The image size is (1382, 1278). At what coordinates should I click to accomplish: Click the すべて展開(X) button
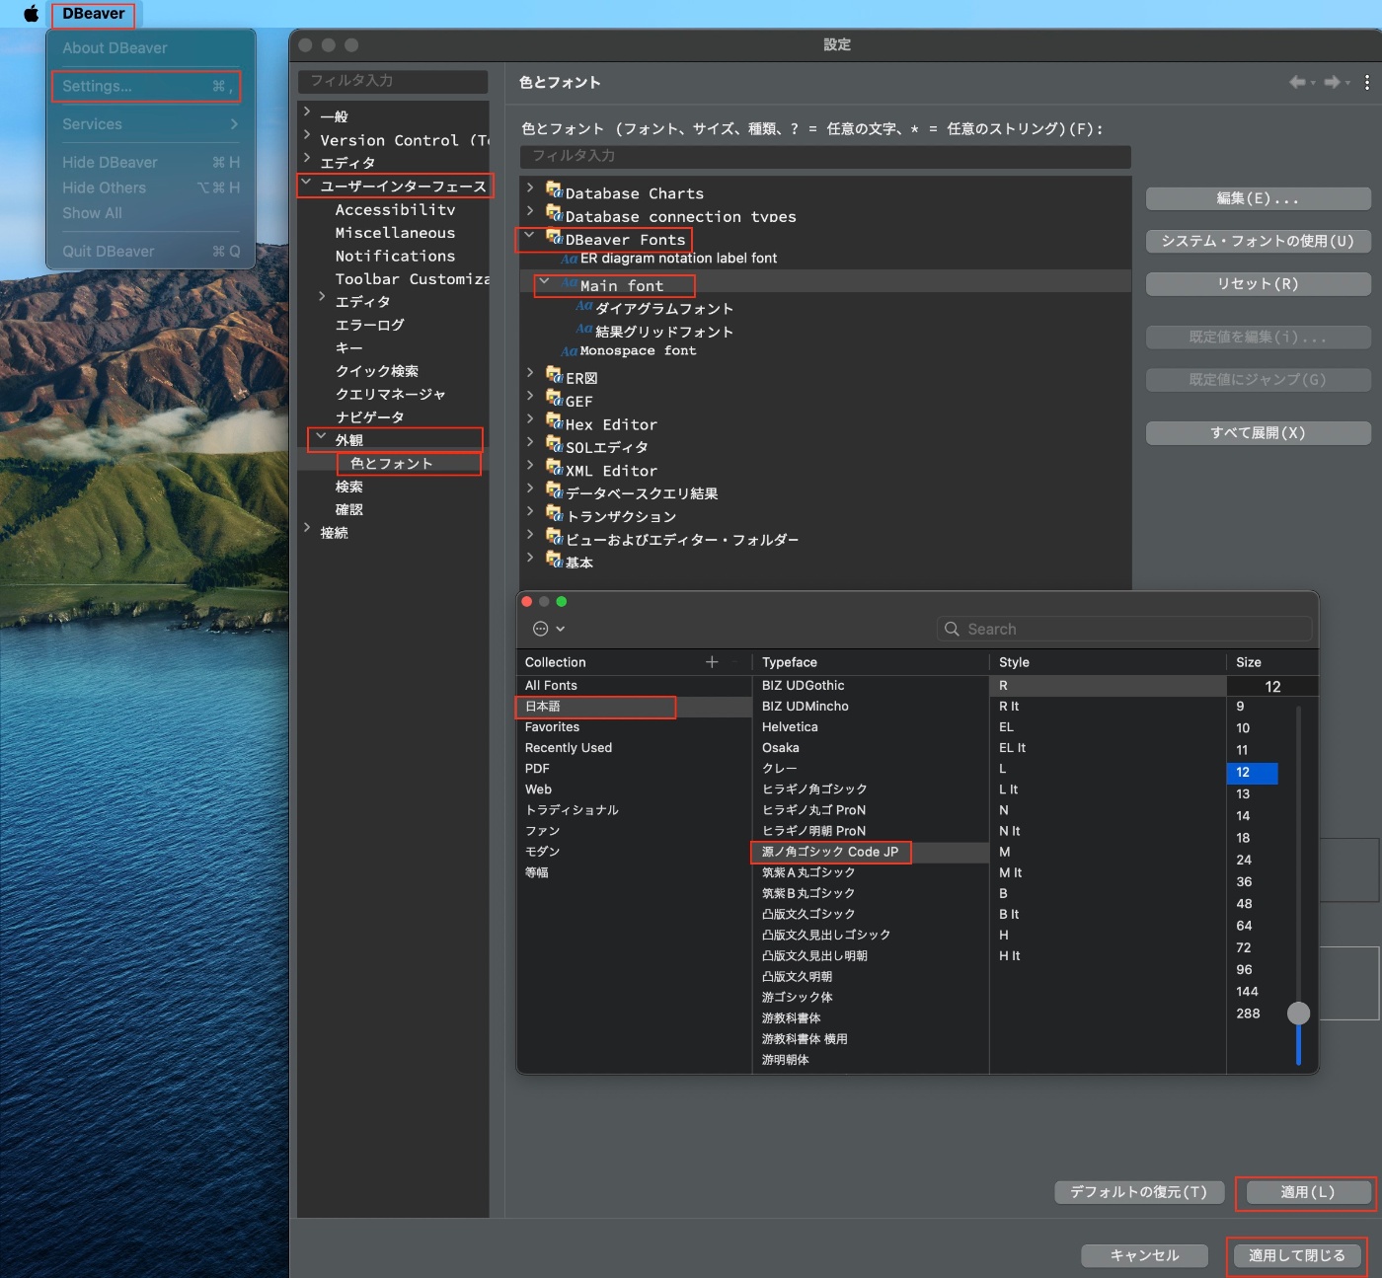(1258, 433)
